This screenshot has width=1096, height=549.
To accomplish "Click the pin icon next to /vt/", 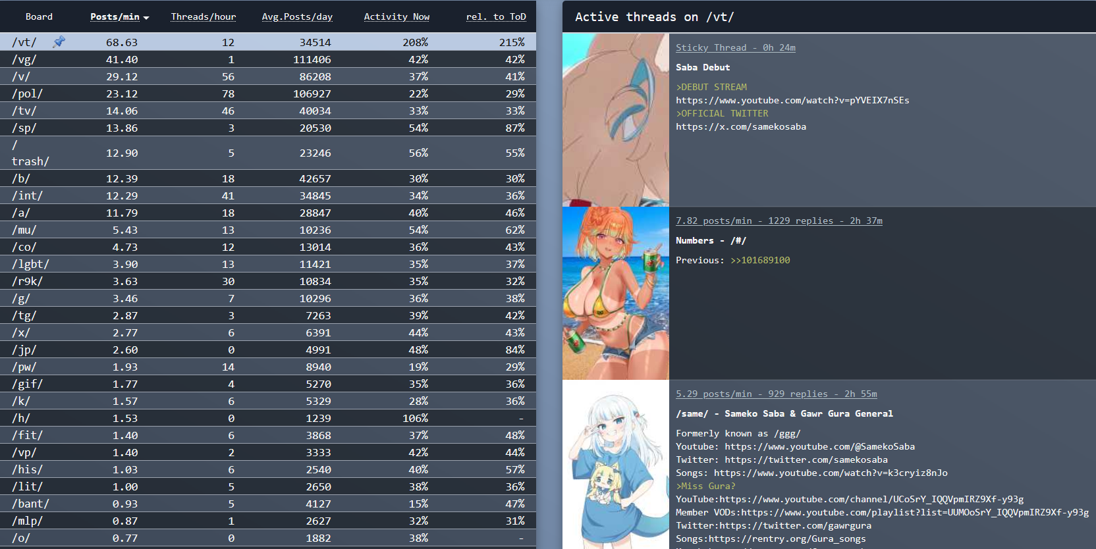I will pyautogui.click(x=59, y=42).
